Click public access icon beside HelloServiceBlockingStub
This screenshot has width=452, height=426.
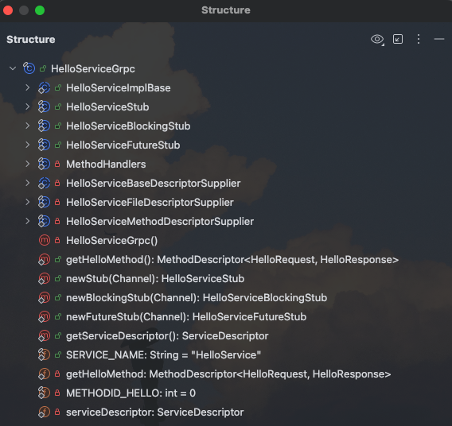point(58,126)
